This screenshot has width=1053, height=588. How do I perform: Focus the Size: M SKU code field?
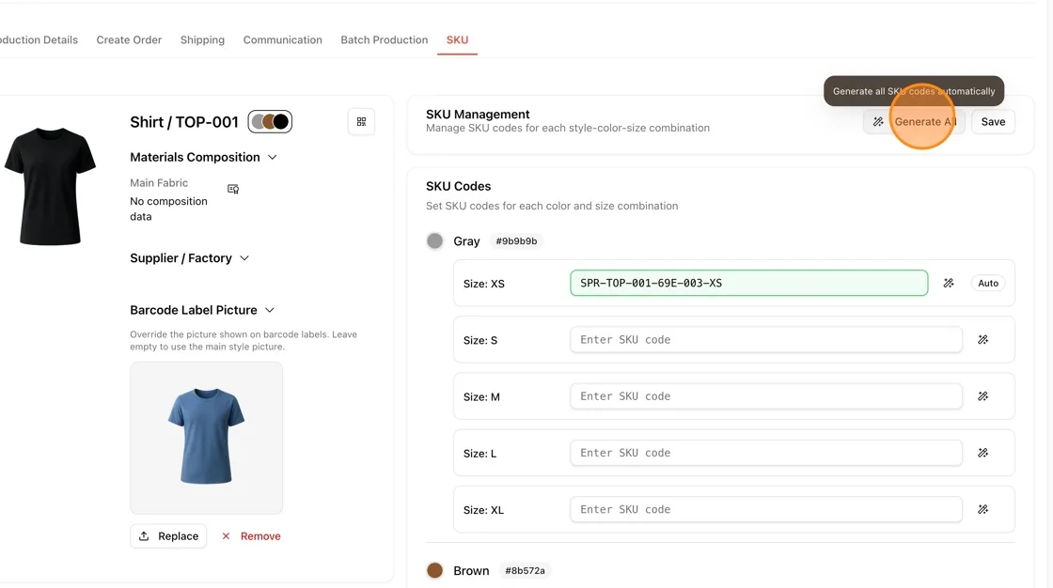(765, 396)
